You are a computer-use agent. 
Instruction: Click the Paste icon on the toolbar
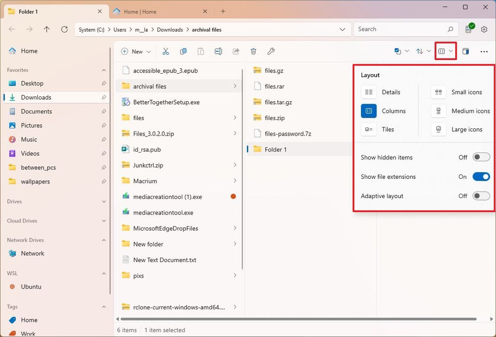[201, 51]
